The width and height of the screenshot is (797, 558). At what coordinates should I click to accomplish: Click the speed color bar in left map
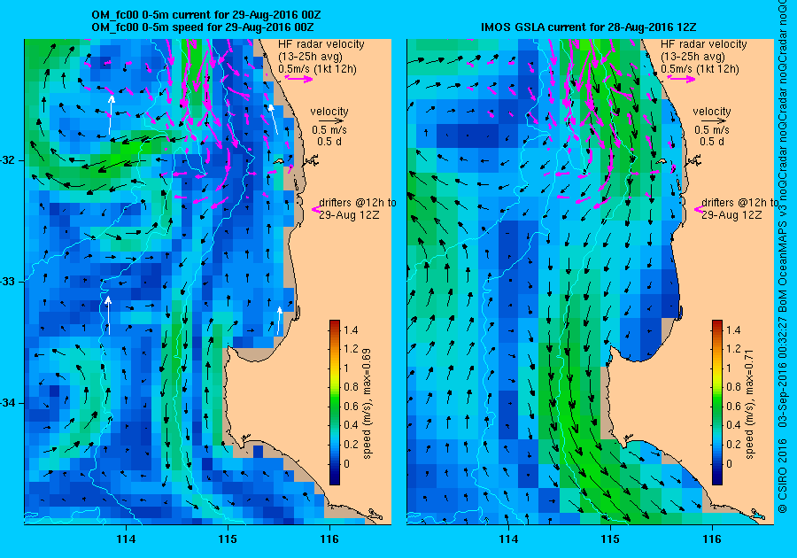(335, 402)
